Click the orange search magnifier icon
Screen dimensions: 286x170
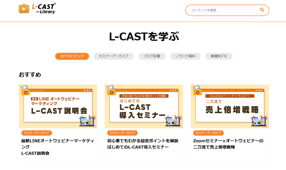tap(262, 10)
